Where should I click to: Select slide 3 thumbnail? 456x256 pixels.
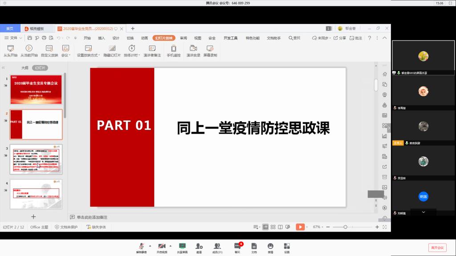point(36,159)
